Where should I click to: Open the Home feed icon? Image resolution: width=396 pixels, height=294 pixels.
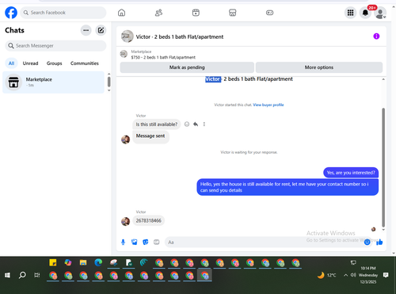pyautogui.click(x=121, y=13)
